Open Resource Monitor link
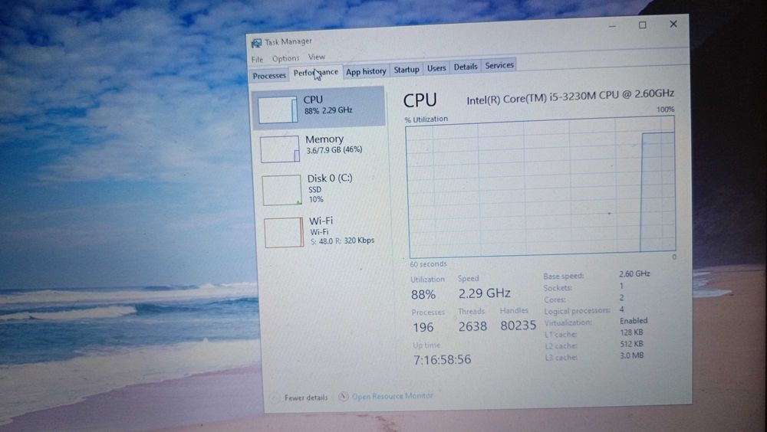767x432 pixels. (x=392, y=396)
